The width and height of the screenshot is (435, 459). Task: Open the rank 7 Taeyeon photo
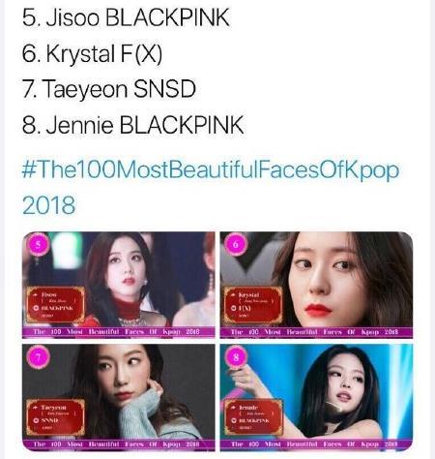119,397
